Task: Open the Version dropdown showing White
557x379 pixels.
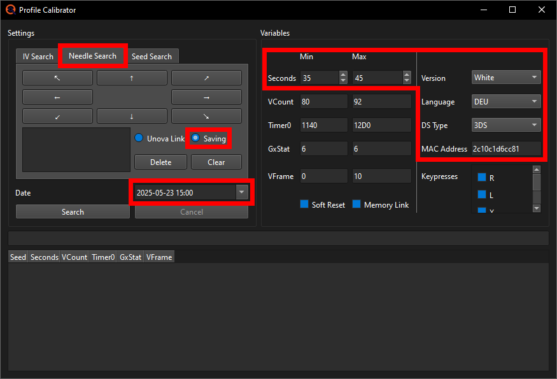Action: pyautogui.click(x=505, y=76)
